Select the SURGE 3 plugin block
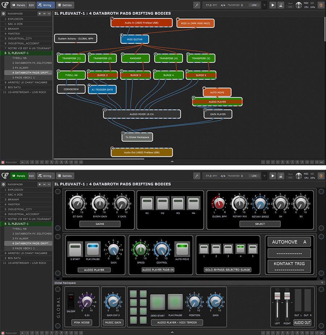The height and width of the screenshot is (335, 326). click(135, 75)
